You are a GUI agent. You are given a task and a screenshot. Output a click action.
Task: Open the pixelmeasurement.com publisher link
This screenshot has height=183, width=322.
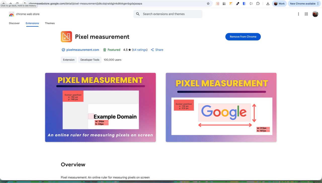[83, 50]
